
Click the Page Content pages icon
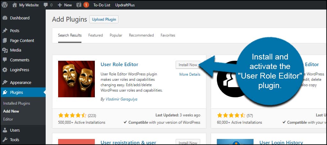(x=5, y=40)
